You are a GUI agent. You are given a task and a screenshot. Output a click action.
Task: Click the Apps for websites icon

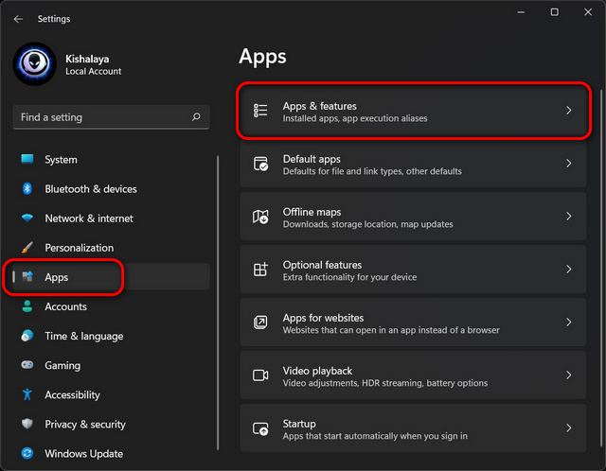pyautogui.click(x=260, y=322)
